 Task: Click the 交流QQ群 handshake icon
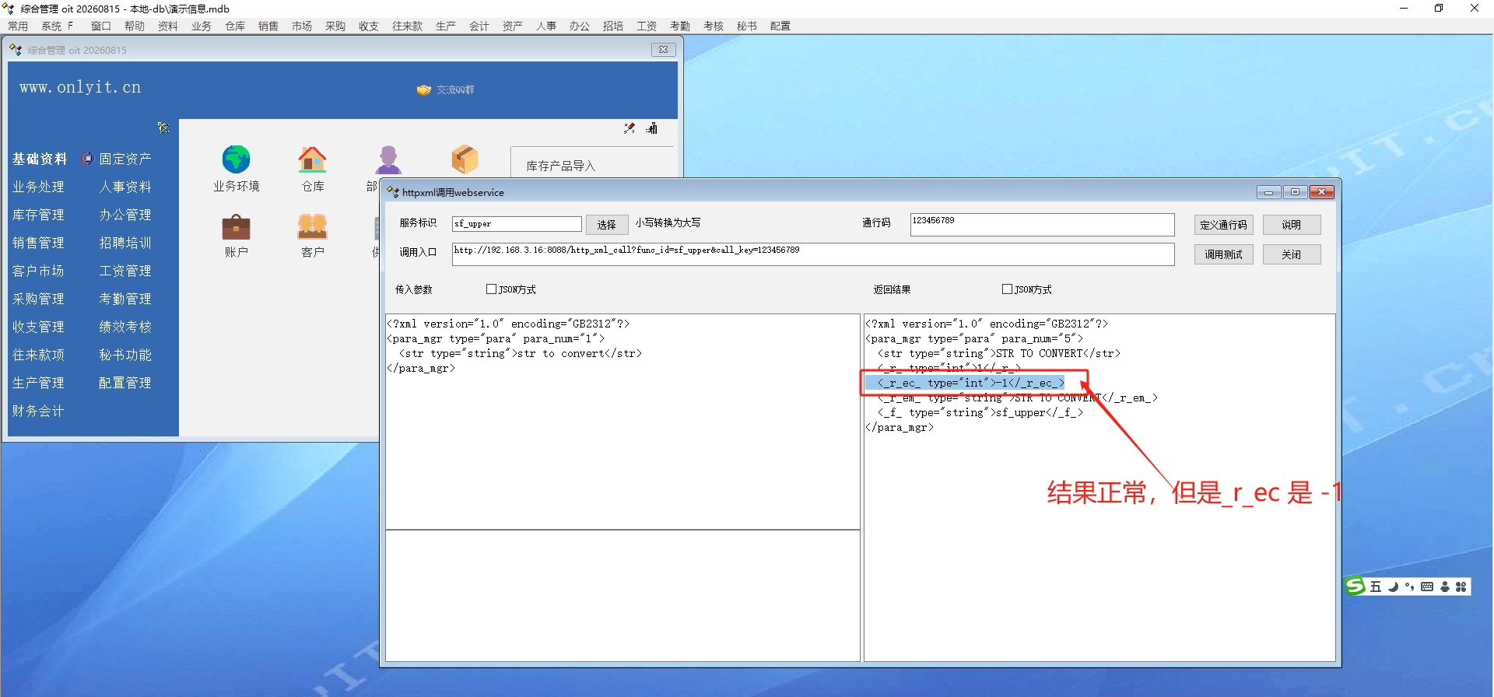click(x=423, y=90)
